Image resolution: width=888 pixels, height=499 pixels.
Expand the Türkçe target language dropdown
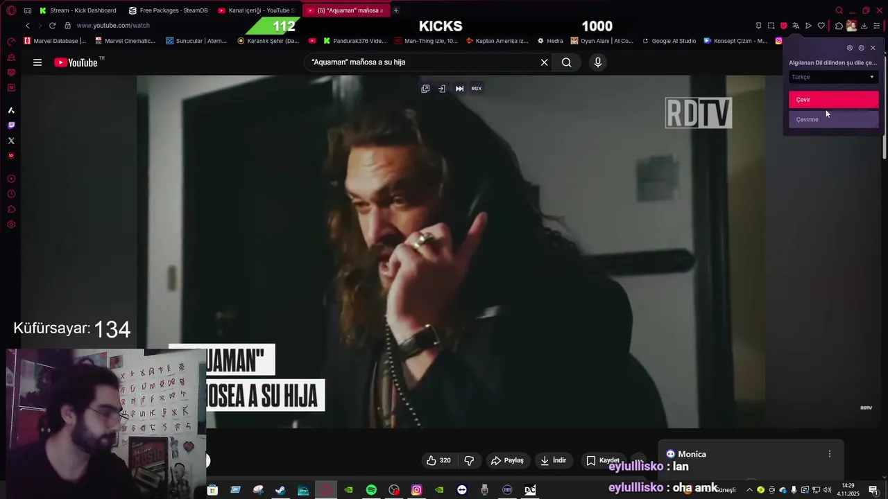click(x=833, y=77)
